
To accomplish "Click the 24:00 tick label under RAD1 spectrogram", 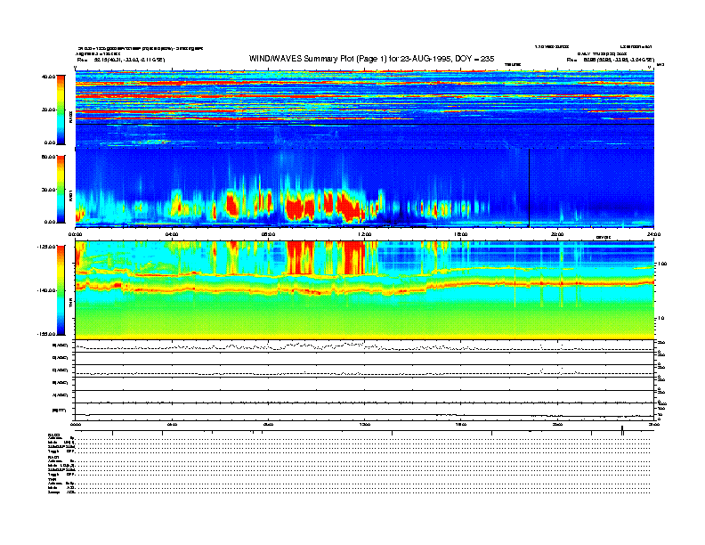I will 653,234.
